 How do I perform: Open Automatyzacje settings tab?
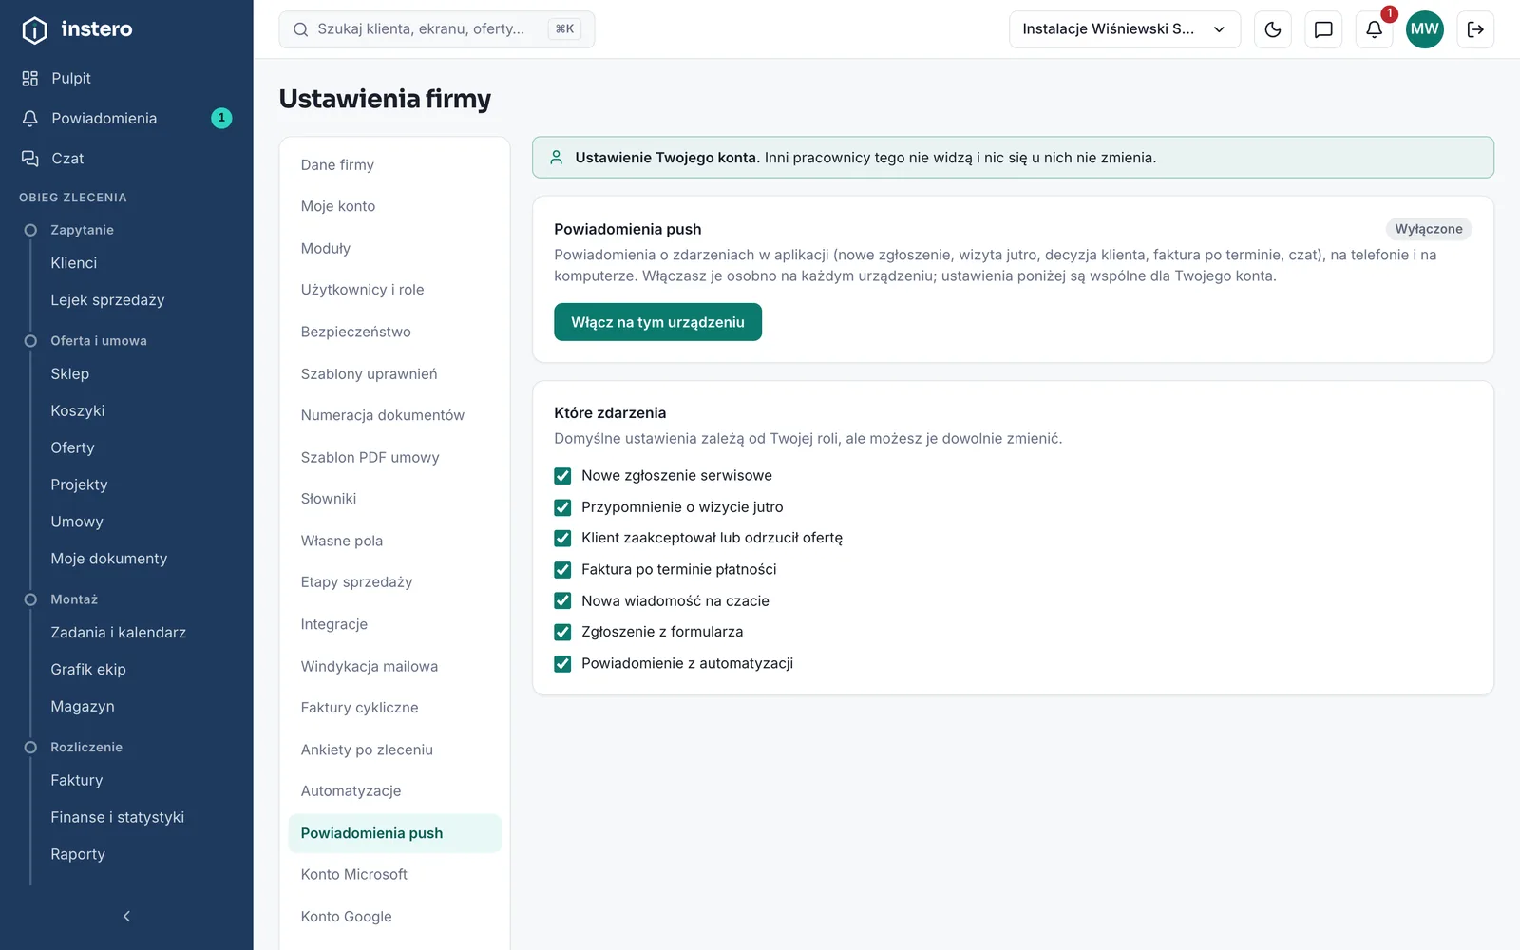[394, 791]
